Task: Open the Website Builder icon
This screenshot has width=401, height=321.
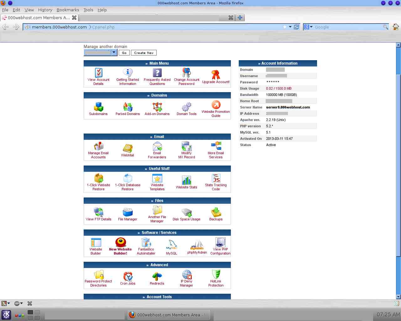Action: [96, 242]
